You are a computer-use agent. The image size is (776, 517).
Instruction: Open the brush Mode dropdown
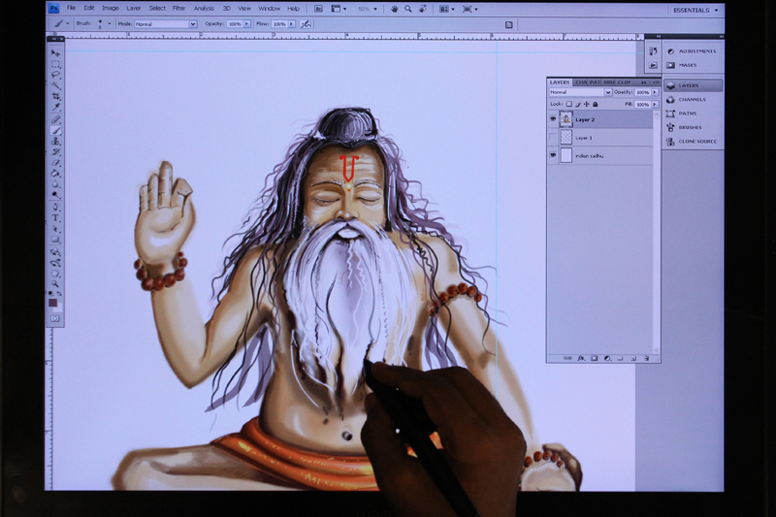[165, 23]
